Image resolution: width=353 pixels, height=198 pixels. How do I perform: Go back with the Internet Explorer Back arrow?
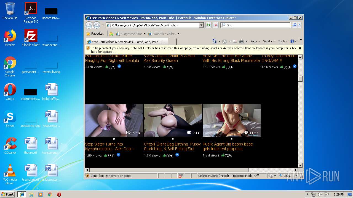pos(89,25)
